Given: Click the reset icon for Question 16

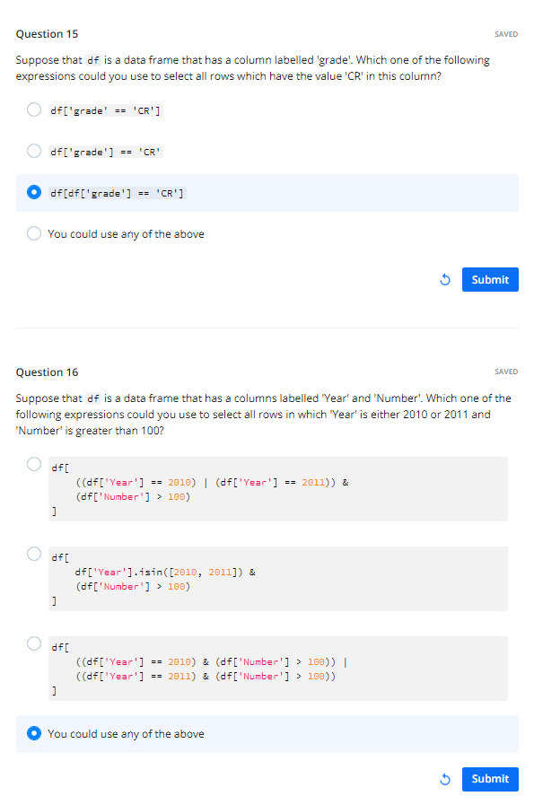Looking at the screenshot, I should [444, 779].
